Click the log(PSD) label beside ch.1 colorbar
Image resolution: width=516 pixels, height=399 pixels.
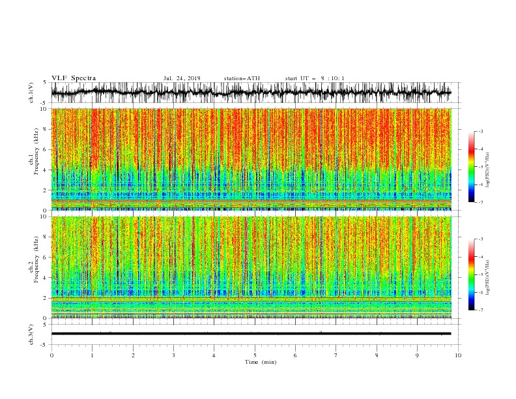487,170
